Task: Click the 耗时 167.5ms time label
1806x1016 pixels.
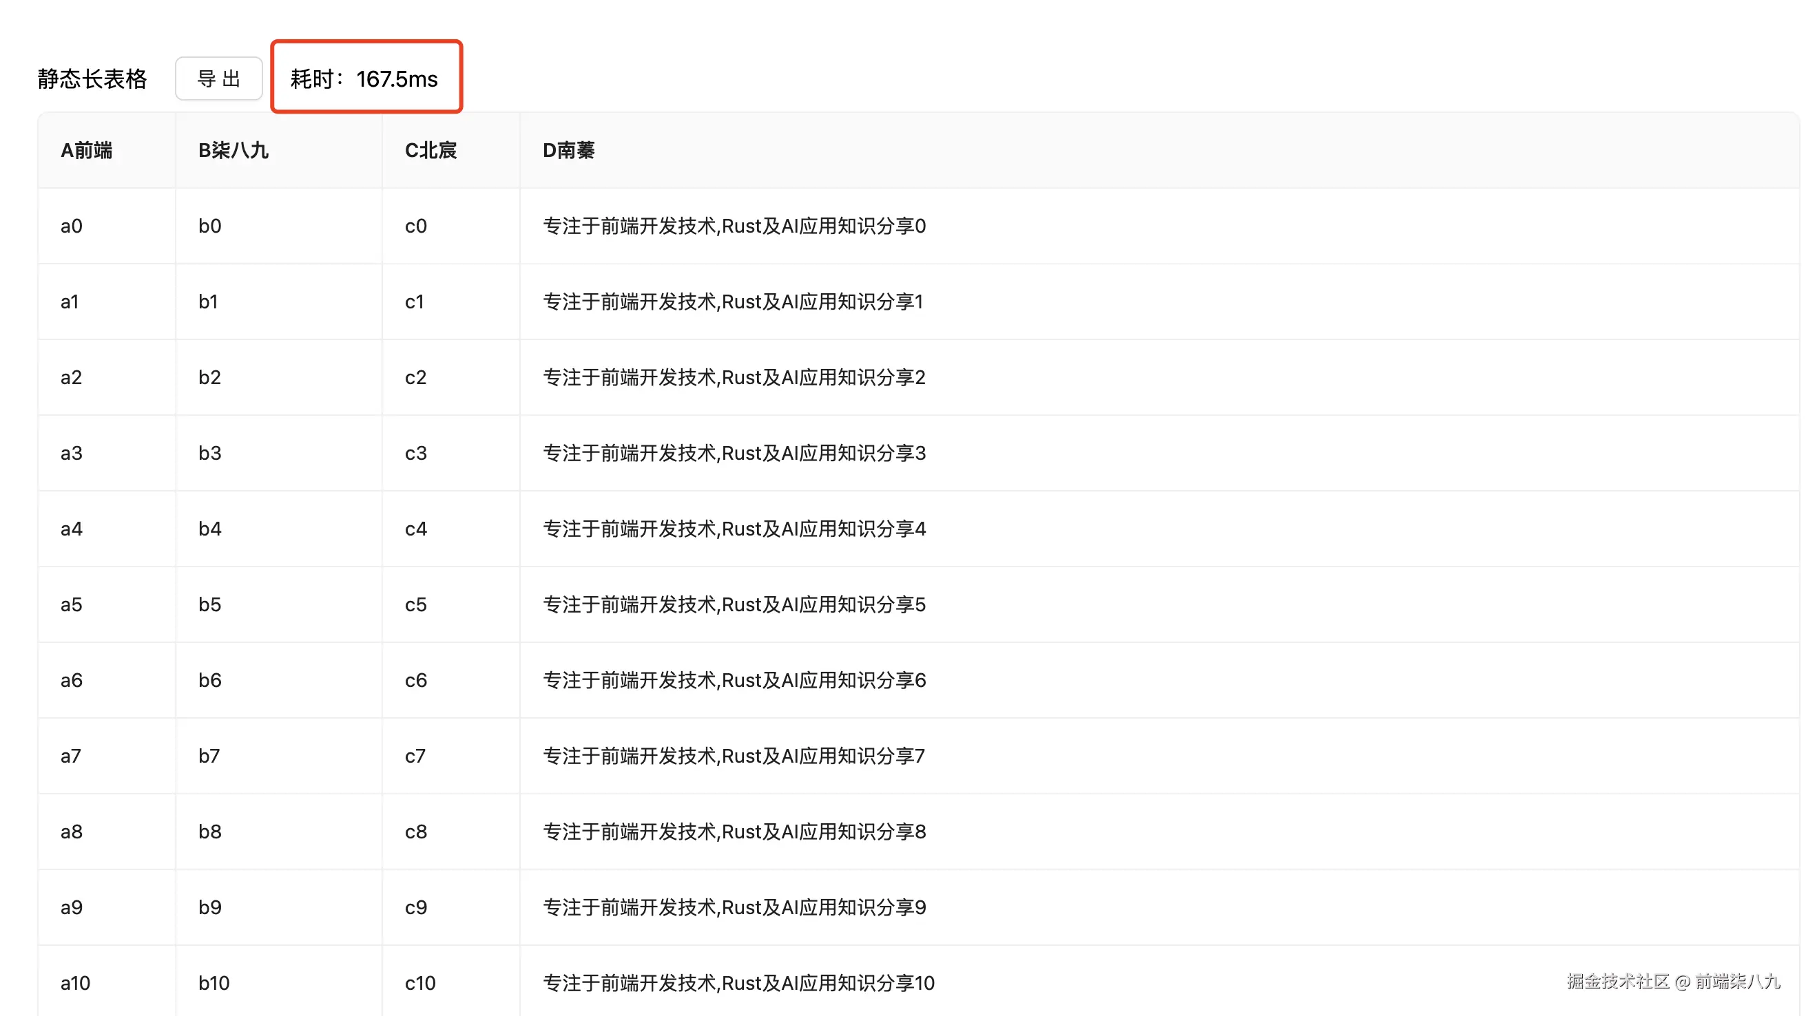Action: pos(364,78)
